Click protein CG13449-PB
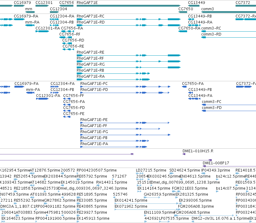Image resolution: width=256 pixels, height=223 pixels. coord(190,93)
